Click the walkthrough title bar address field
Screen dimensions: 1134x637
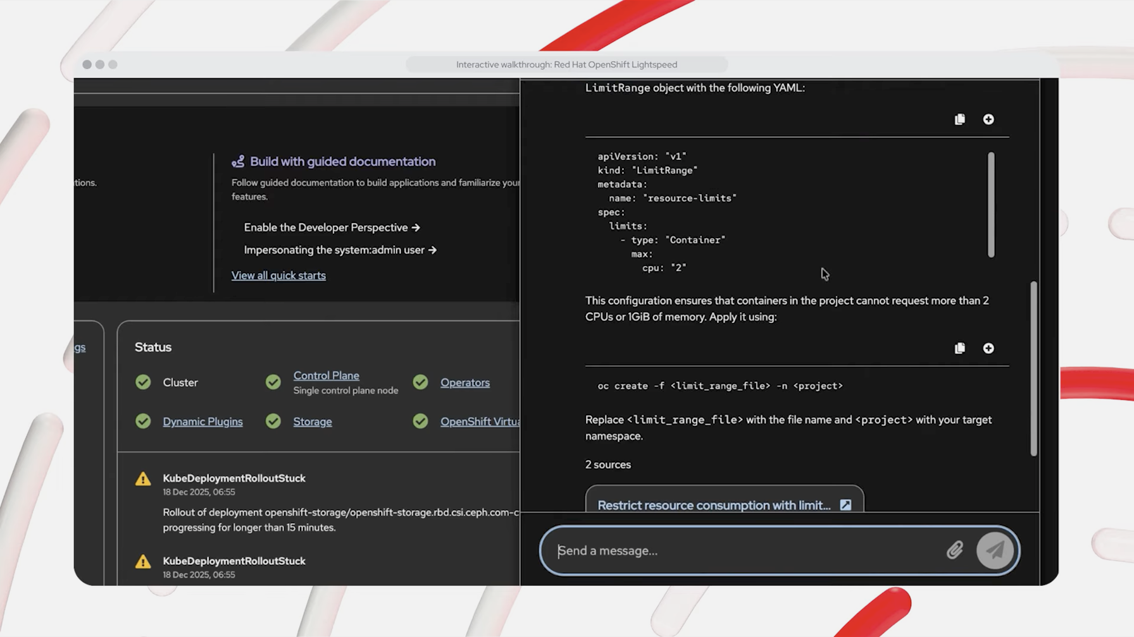tap(566, 64)
